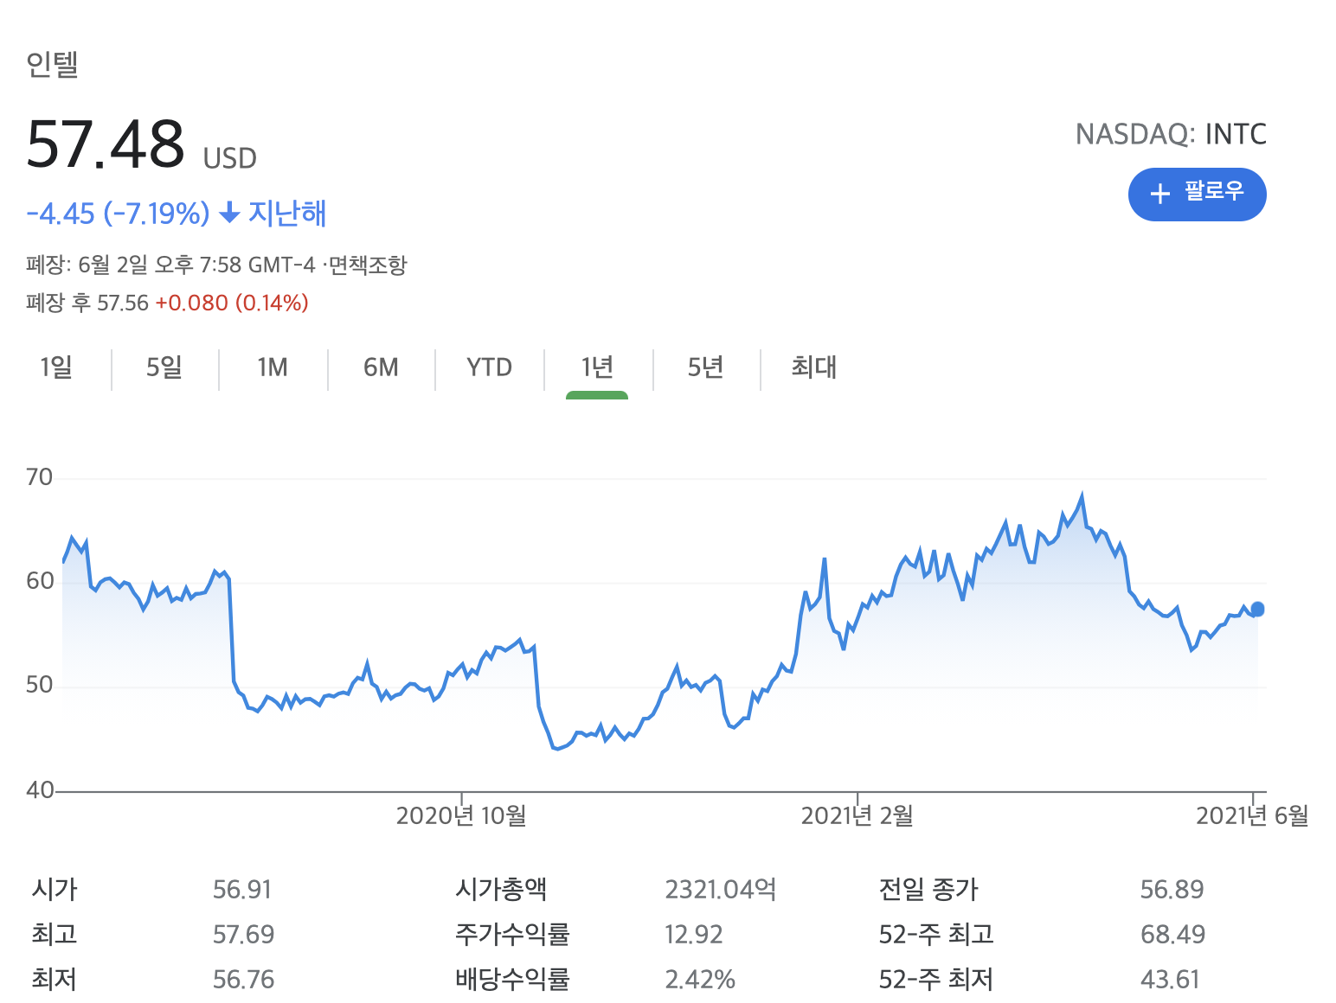Show the 5년 range tab
The width and height of the screenshot is (1336, 1003).
point(705,367)
